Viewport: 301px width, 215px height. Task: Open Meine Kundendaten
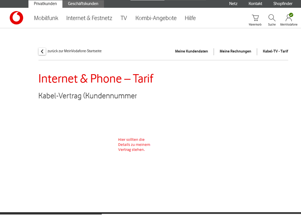(x=191, y=51)
